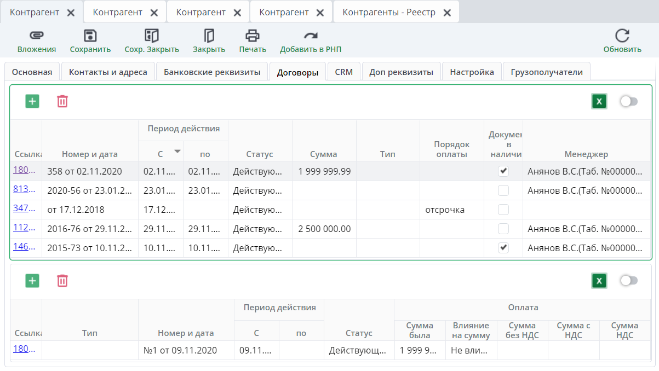Click the Сохранить save icon
Viewport: 659px width, 371px height.
pos(90,36)
